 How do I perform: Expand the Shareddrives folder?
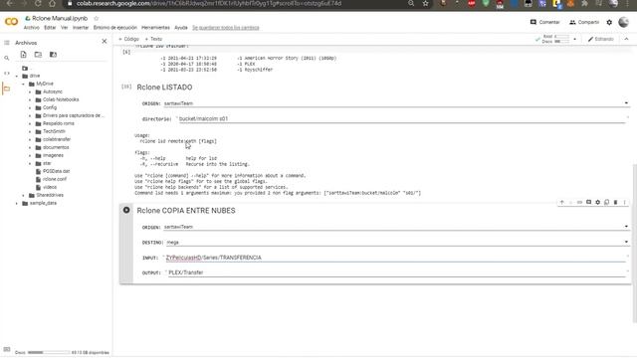(23, 195)
